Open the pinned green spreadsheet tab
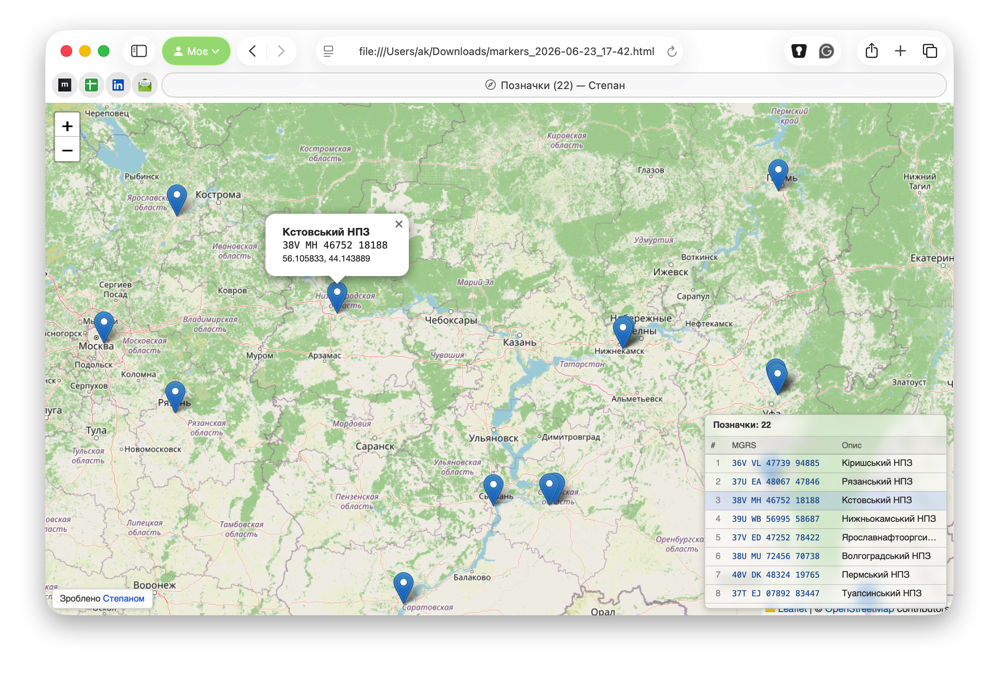The width and height of the screenshot is (999, 676). (x=91, y=85)
